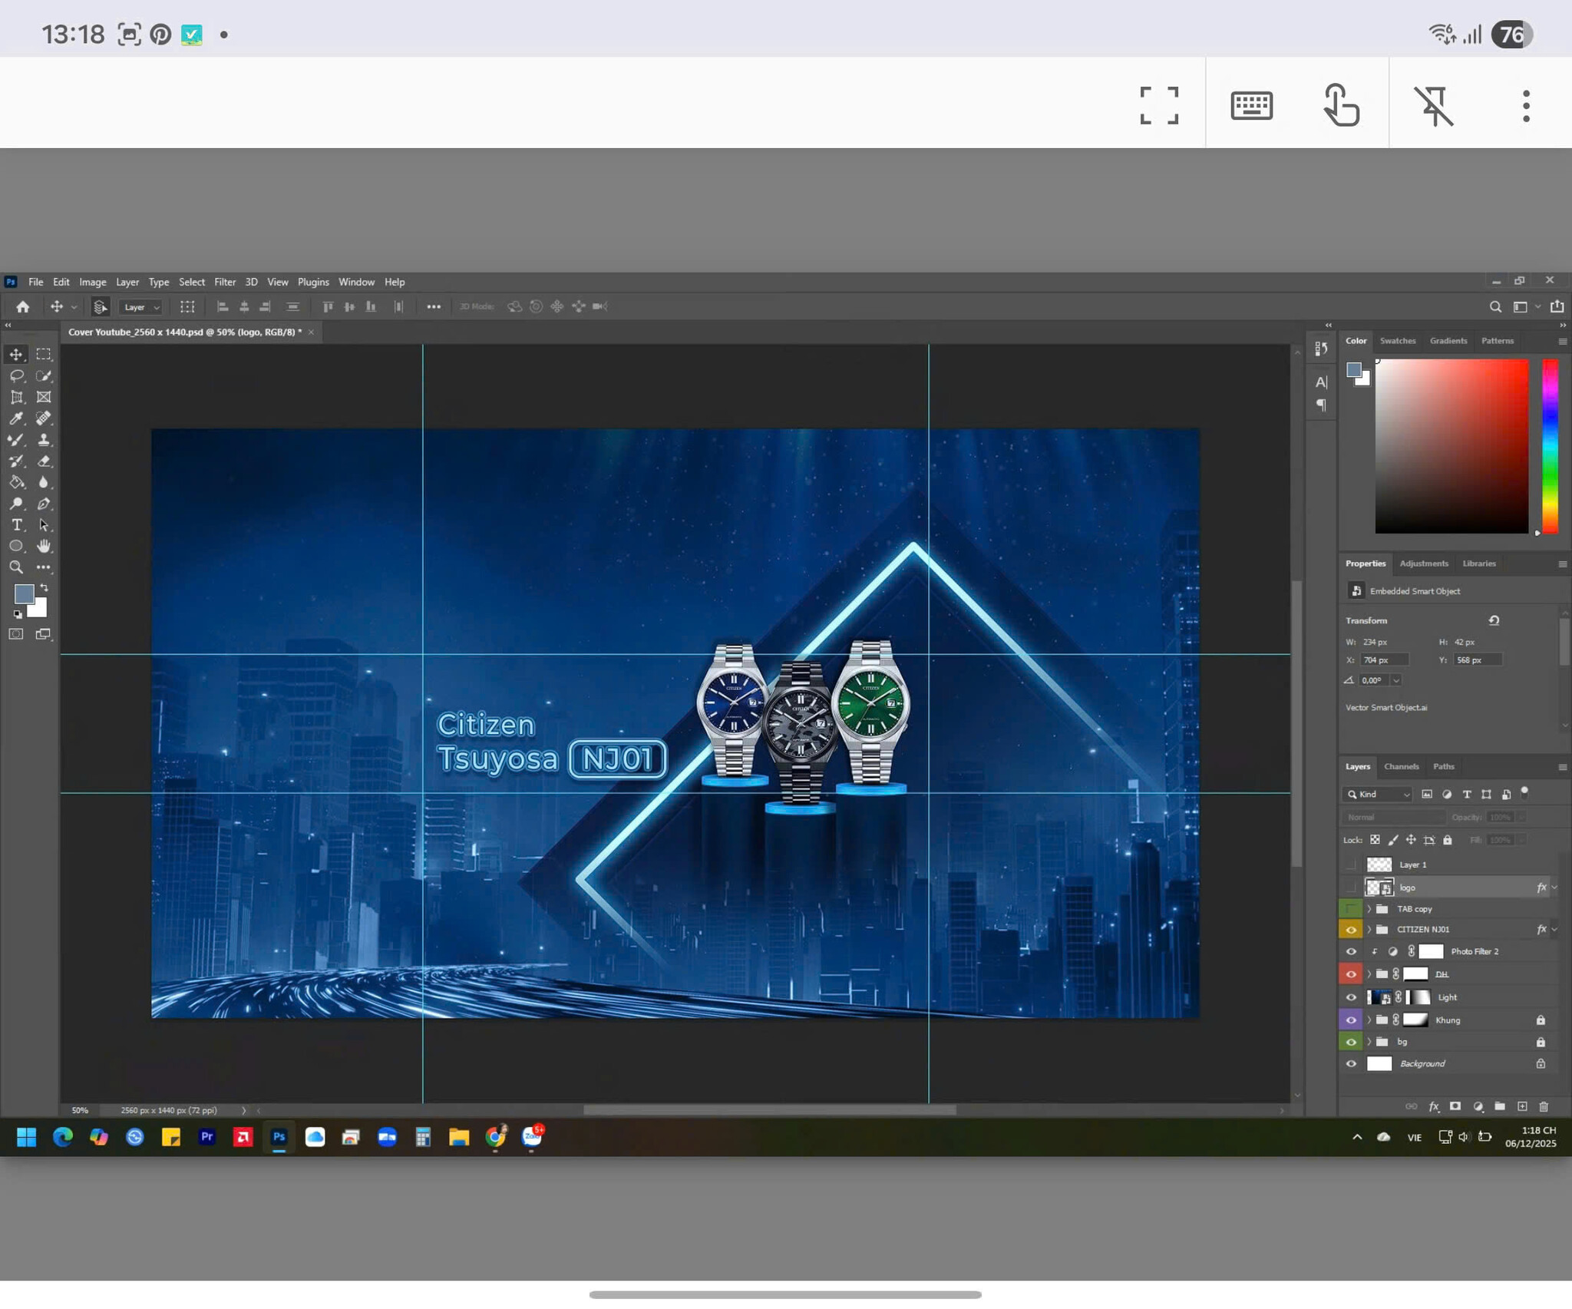This screenshot has width=1572, height=1309.
Task: Click the vertical hue slider strip
Action: 1550,446
